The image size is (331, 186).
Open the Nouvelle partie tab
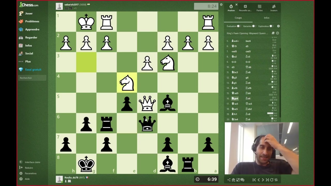245,8
